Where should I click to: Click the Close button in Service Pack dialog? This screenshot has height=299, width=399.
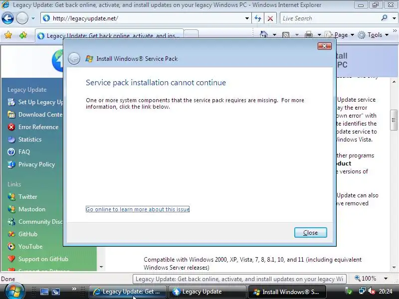(310, 233)
